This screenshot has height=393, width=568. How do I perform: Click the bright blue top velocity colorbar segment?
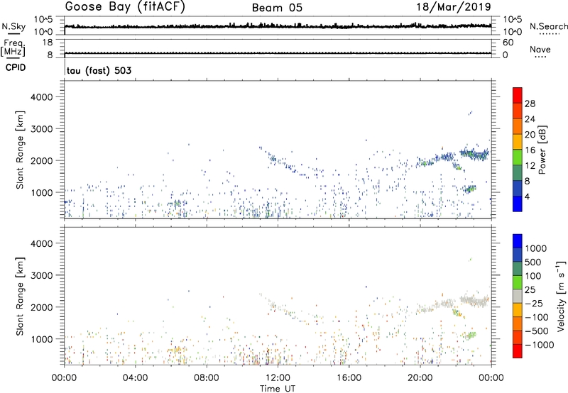tap(518, 241)
